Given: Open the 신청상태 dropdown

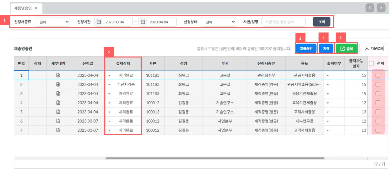Looking at the screenshot, I should coord(219,22).
